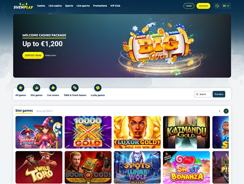This screenshot has height=184, width=244.
Task: Open the headset support icon
Action: (217, 6)
